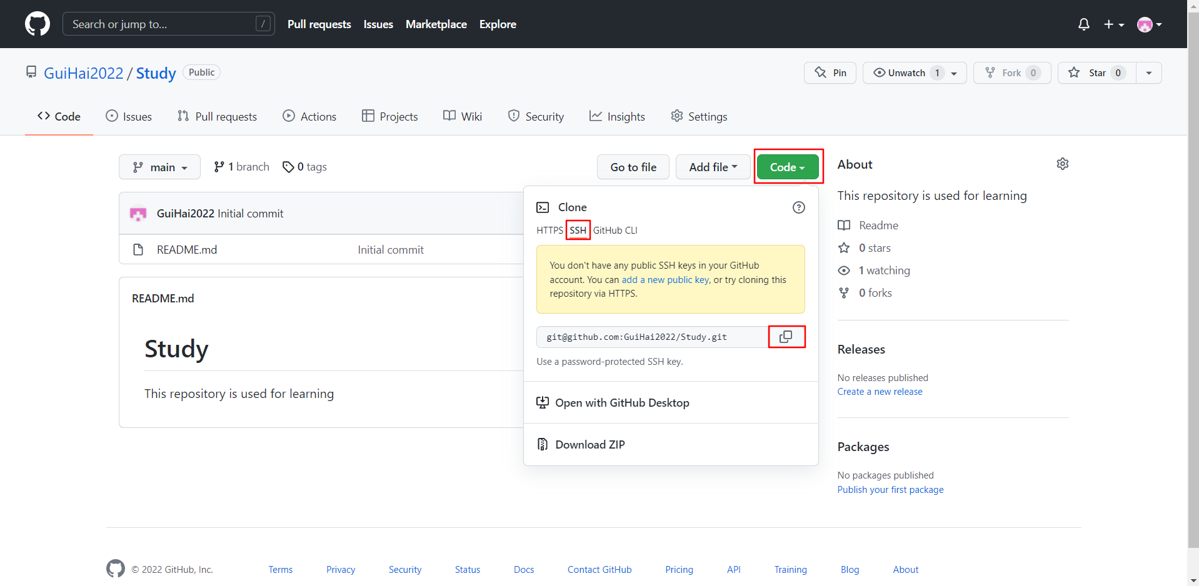View 0 forks in About sidebar

[865, 292]
